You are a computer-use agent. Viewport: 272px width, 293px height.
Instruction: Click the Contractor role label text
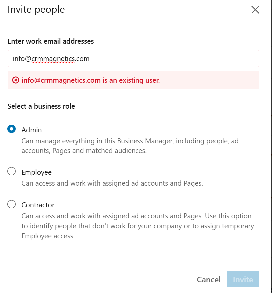[x=38, y=205]
